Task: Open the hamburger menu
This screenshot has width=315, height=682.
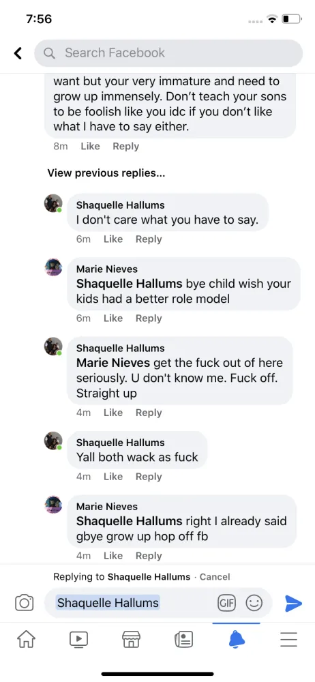Action: (288, 639)
